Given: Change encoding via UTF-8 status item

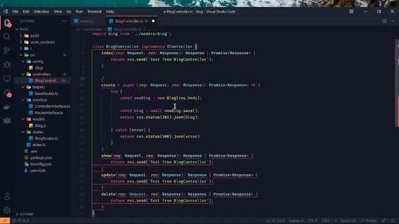Looking at the screenshot, I should pos(312,221).
